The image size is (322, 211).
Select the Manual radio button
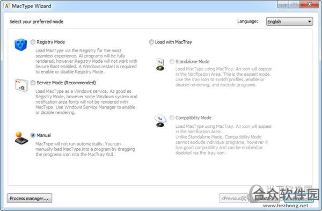pos(33,135)
